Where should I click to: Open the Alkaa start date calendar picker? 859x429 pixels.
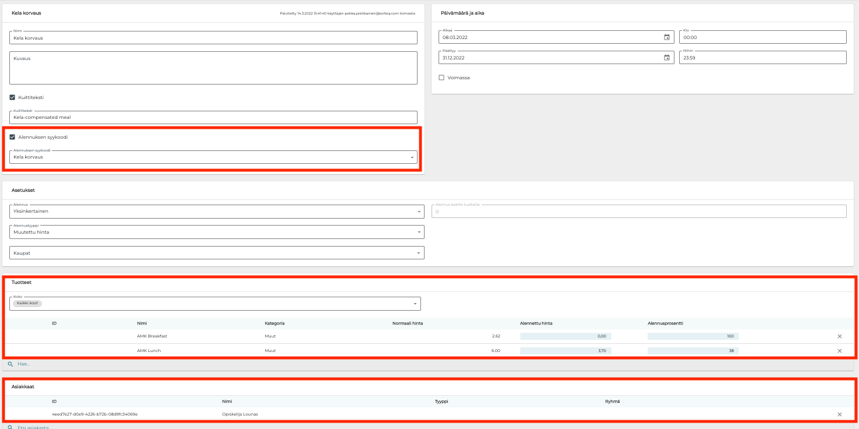(667, 37)
